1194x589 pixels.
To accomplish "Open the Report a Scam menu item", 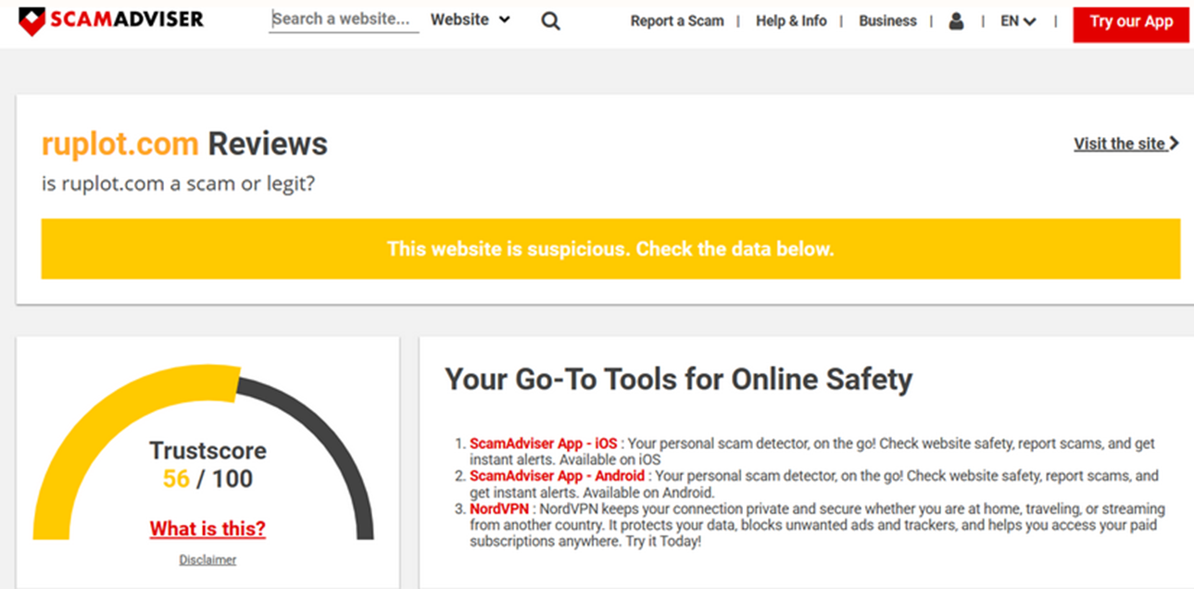I will [x=677, y=20].
